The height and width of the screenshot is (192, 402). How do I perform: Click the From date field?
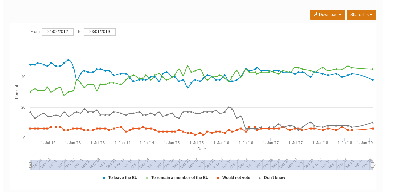coord(58,32)
